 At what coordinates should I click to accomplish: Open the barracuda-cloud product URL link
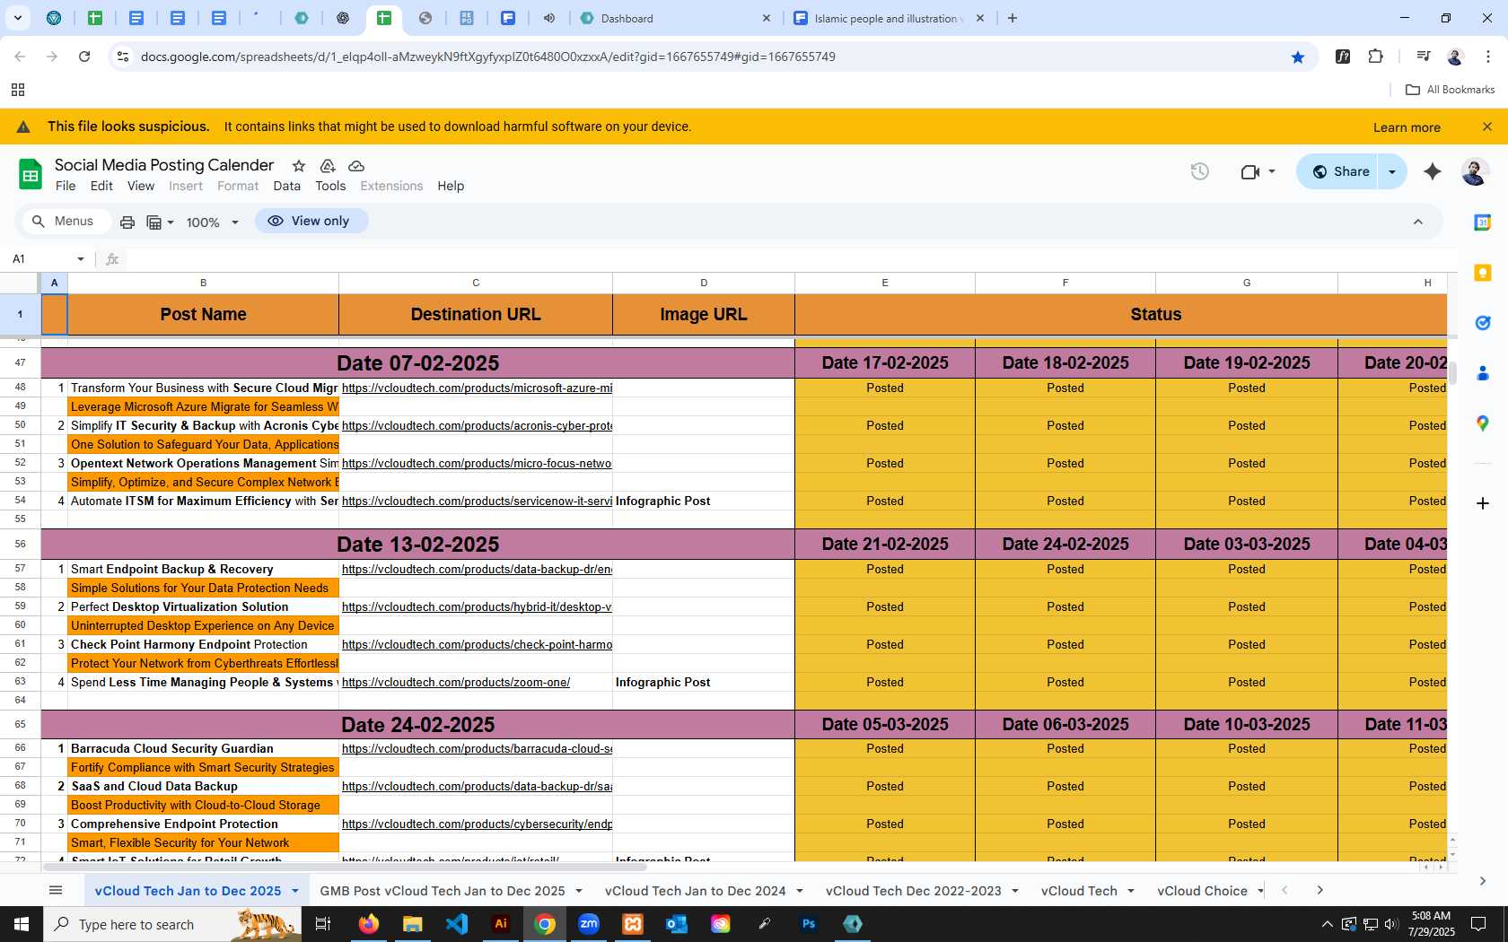coord(477,748)
